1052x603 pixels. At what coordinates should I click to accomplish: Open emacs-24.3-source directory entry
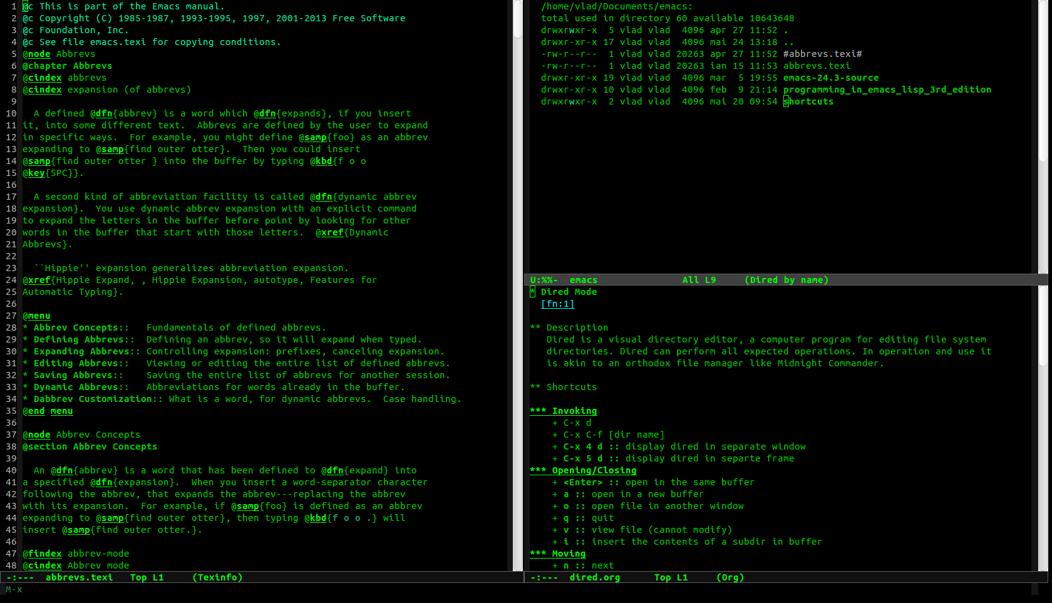(831, 78)
